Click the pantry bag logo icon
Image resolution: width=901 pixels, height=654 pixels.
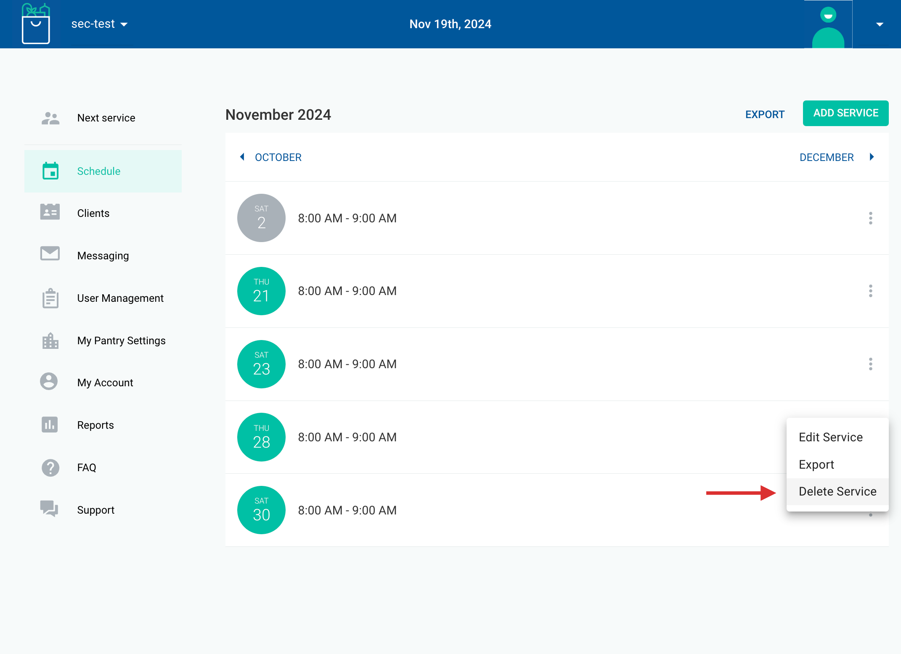(x=36, y=24)
